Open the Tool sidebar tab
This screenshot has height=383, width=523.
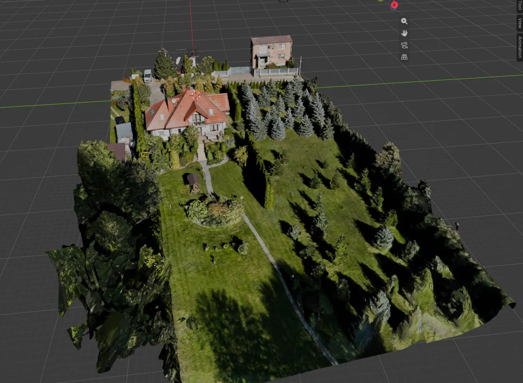point(520,6)
